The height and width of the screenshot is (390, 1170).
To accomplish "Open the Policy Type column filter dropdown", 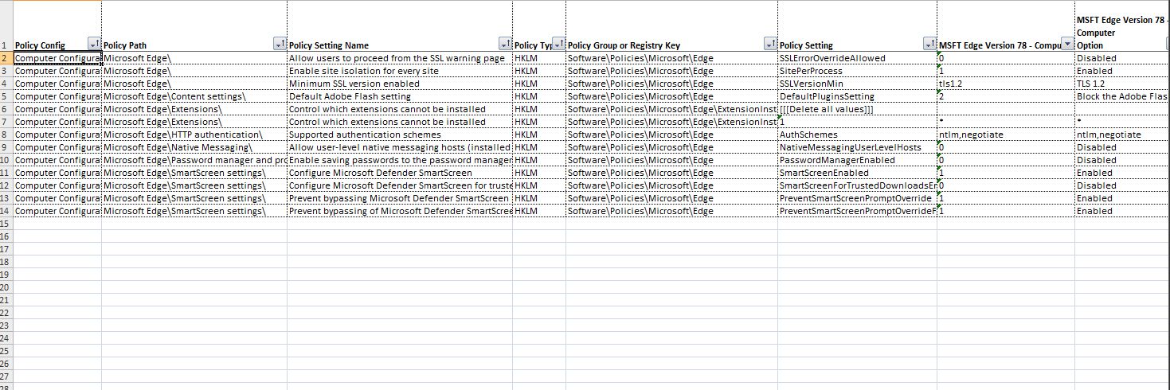I will 559,45.
